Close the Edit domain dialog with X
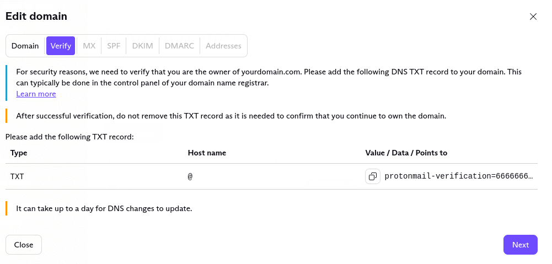Viewport: 552px width, 264px height. pos(533,17)
